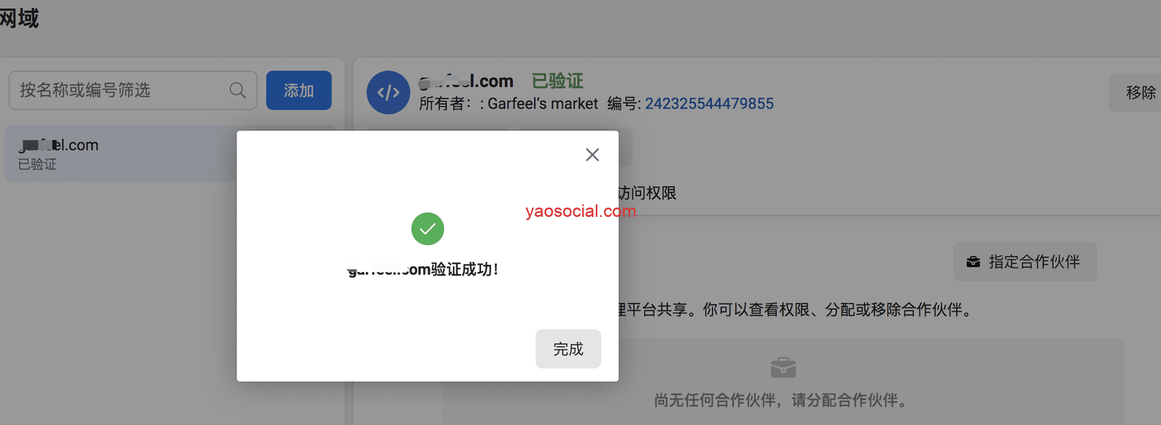Select the verified domain list item

point(120,154)
